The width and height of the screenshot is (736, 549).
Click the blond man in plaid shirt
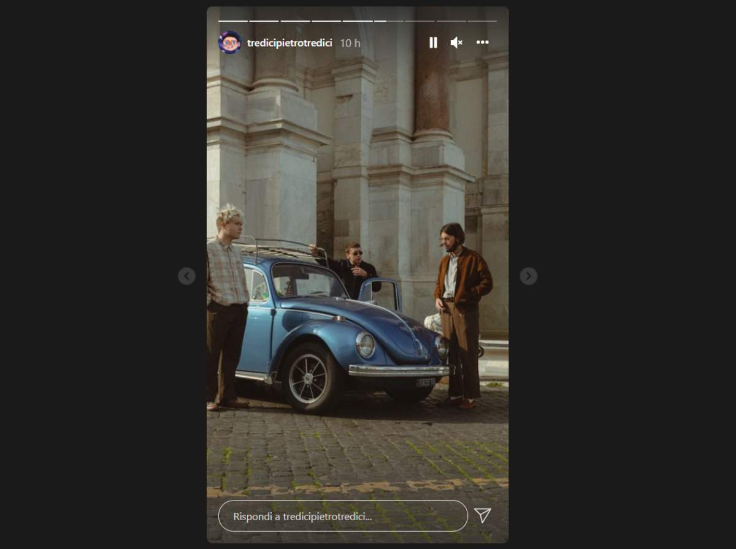(226, 276)
